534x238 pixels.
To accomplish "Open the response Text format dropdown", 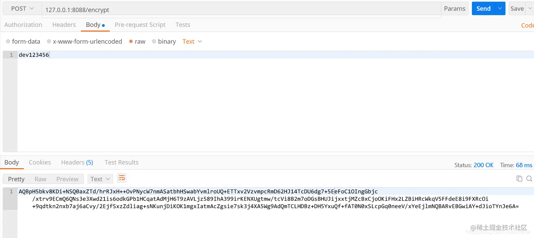I will 100,179.
